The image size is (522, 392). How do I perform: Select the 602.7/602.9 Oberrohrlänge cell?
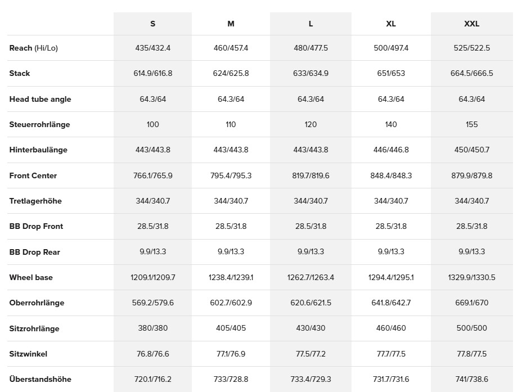click(231, 303)
